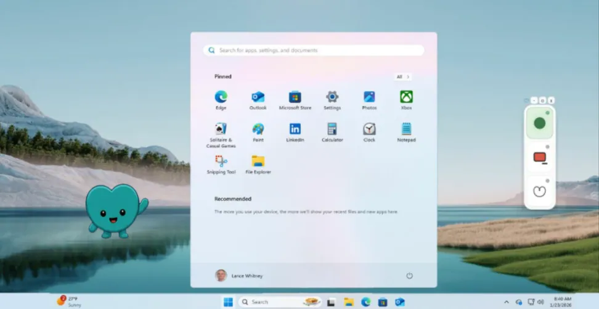Open Microsoft Store from the taskbar
599x309 pixels.
point(383,302)
